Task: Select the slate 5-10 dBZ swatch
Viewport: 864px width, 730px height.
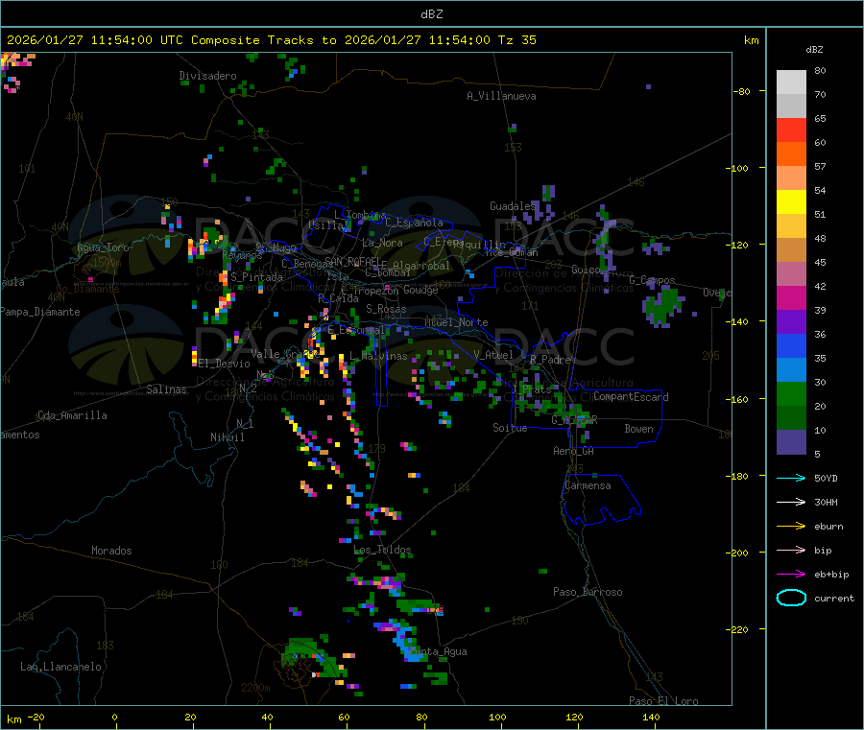Action: (x=791, y=442)
